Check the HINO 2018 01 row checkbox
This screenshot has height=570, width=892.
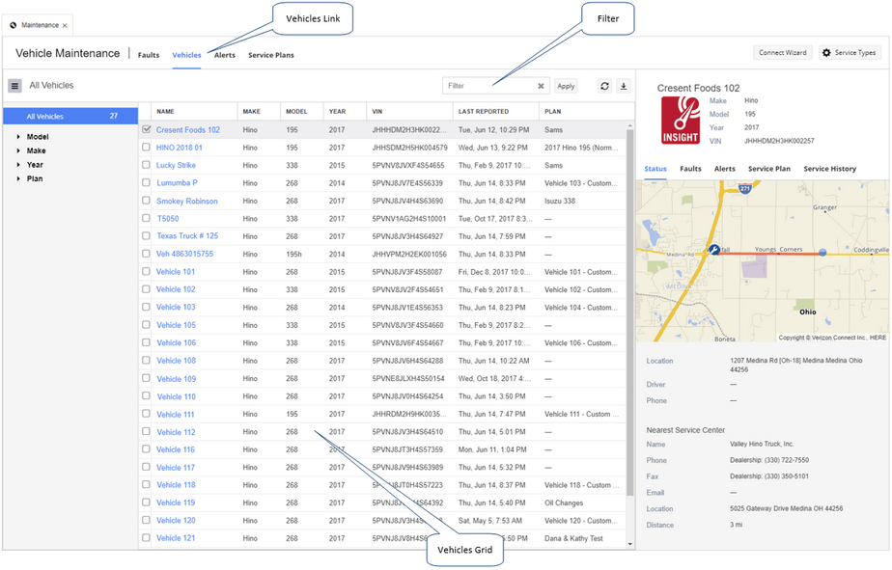pos(146,148)
